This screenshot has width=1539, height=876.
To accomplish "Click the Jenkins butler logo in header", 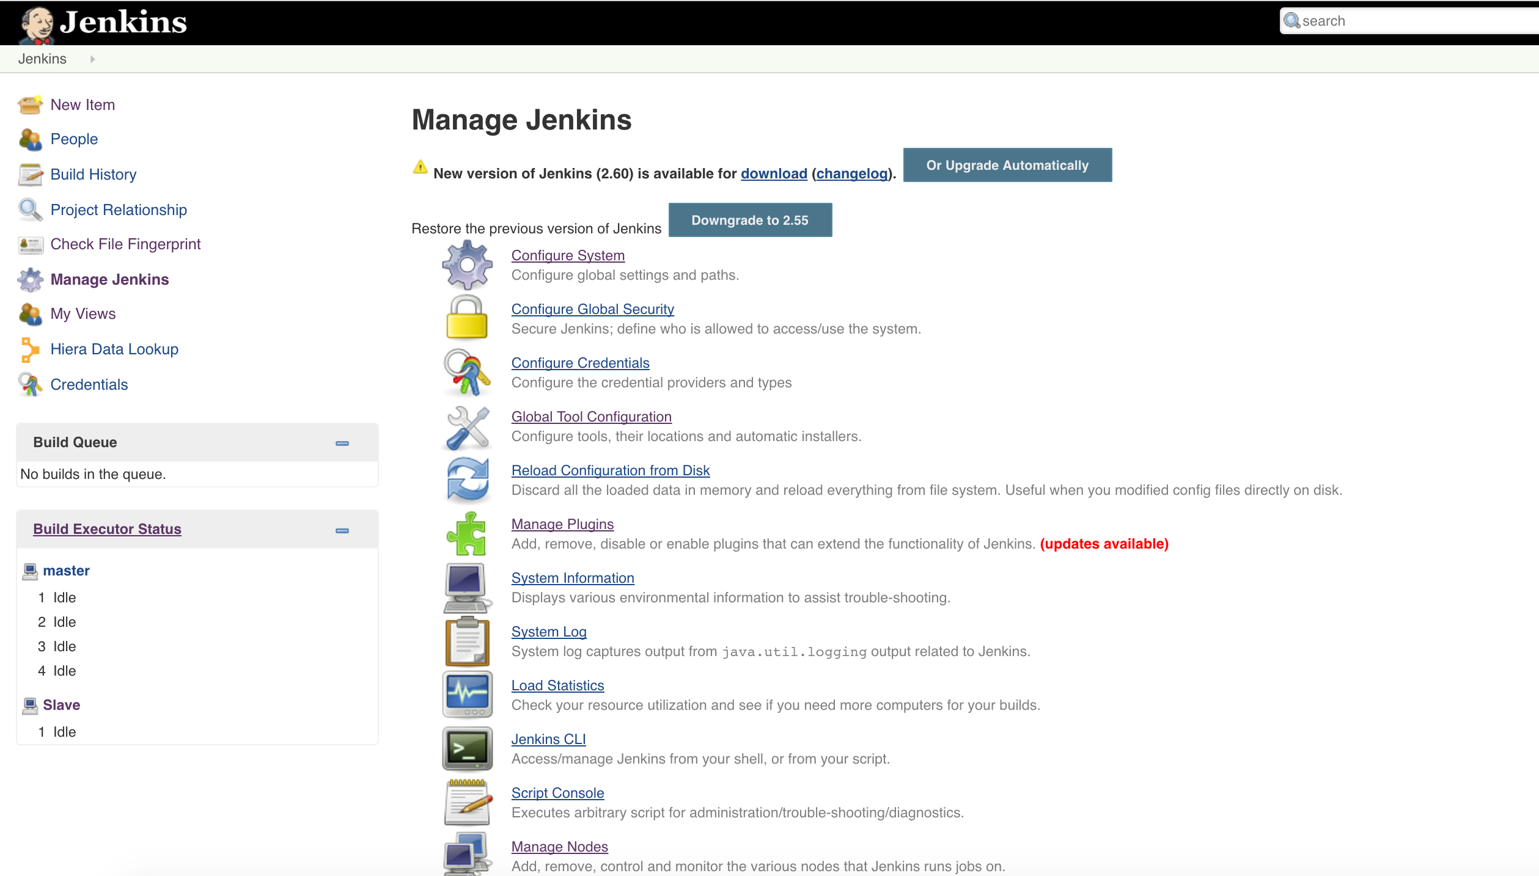I will click(37, 26).
